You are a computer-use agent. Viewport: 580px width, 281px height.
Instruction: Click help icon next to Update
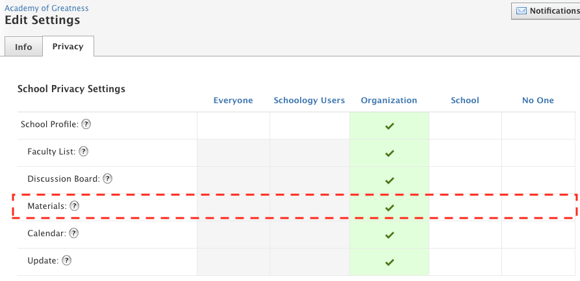click(x=66, y=260)
